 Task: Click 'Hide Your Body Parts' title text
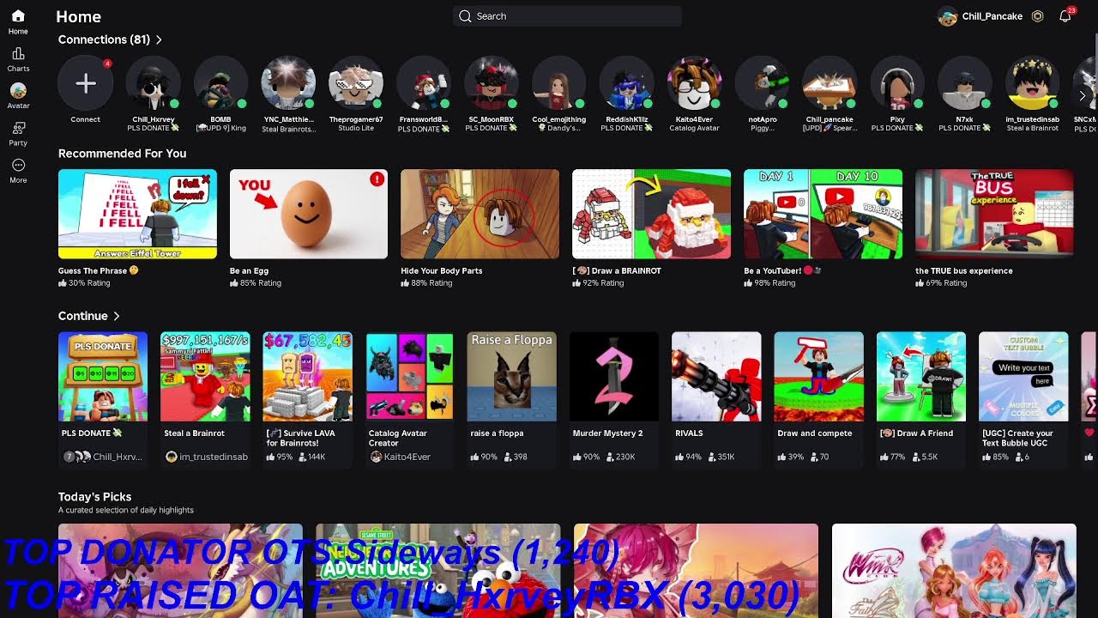pyautogui.click(x=442, y=270)
